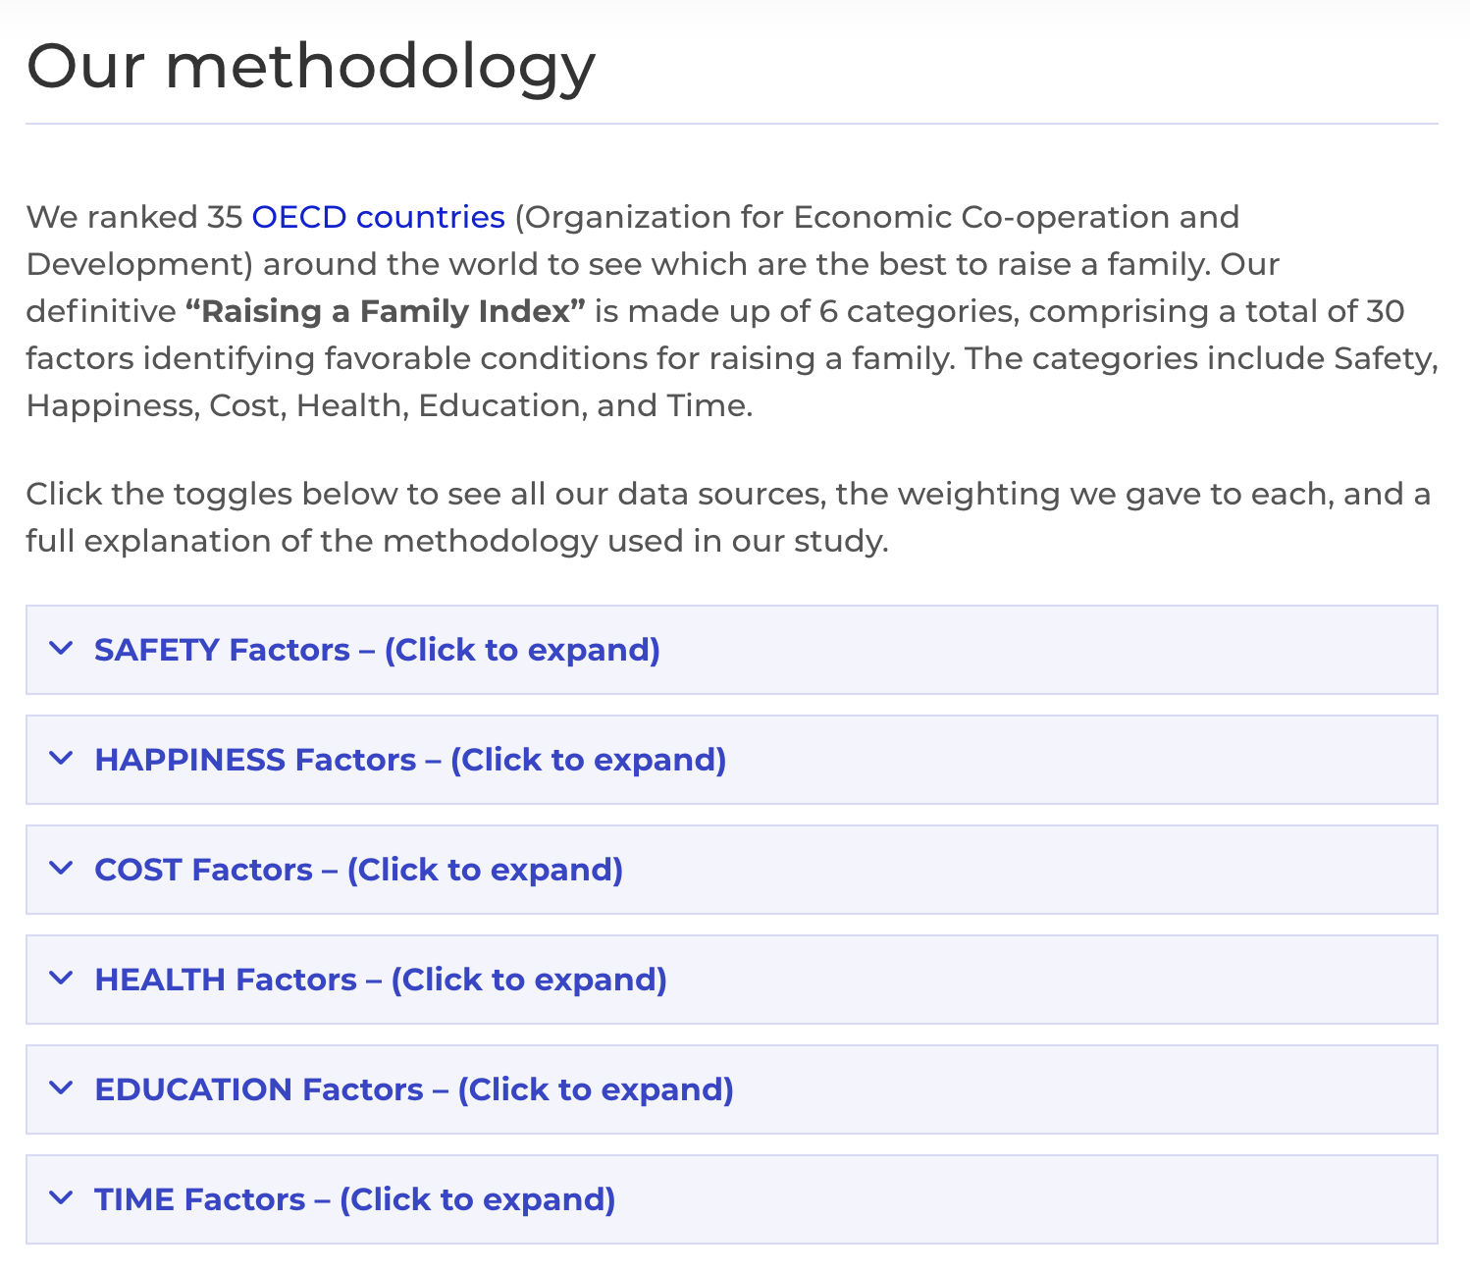Expand the SAFETY Factors section

tap(376, 650)
